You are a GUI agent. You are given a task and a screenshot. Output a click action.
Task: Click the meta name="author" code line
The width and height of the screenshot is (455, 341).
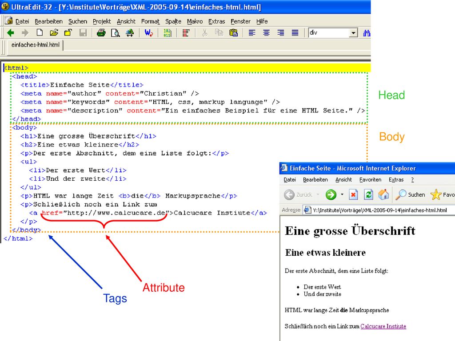[110, 93]
